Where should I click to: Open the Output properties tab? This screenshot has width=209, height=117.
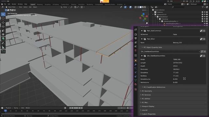[136, 38]
